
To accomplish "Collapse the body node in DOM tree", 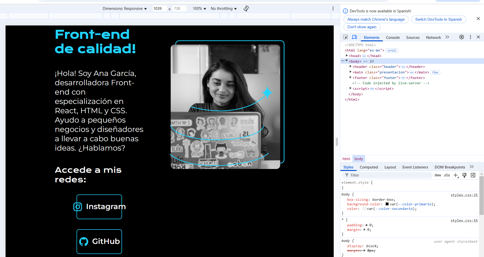I will coord(347,61).
